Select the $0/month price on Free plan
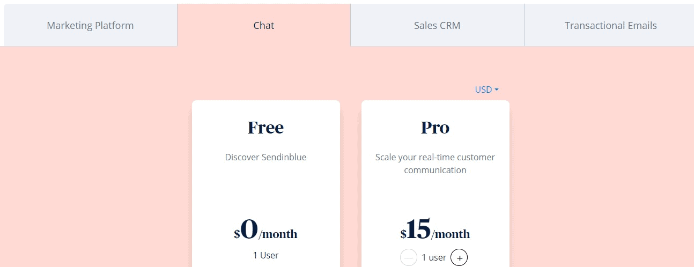694x267 pixels. point(265,229)
